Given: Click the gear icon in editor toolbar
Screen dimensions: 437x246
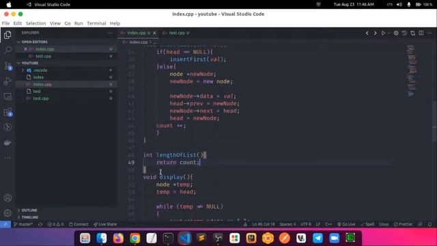Looking at the screenshot, I should [x=396, y=33].
